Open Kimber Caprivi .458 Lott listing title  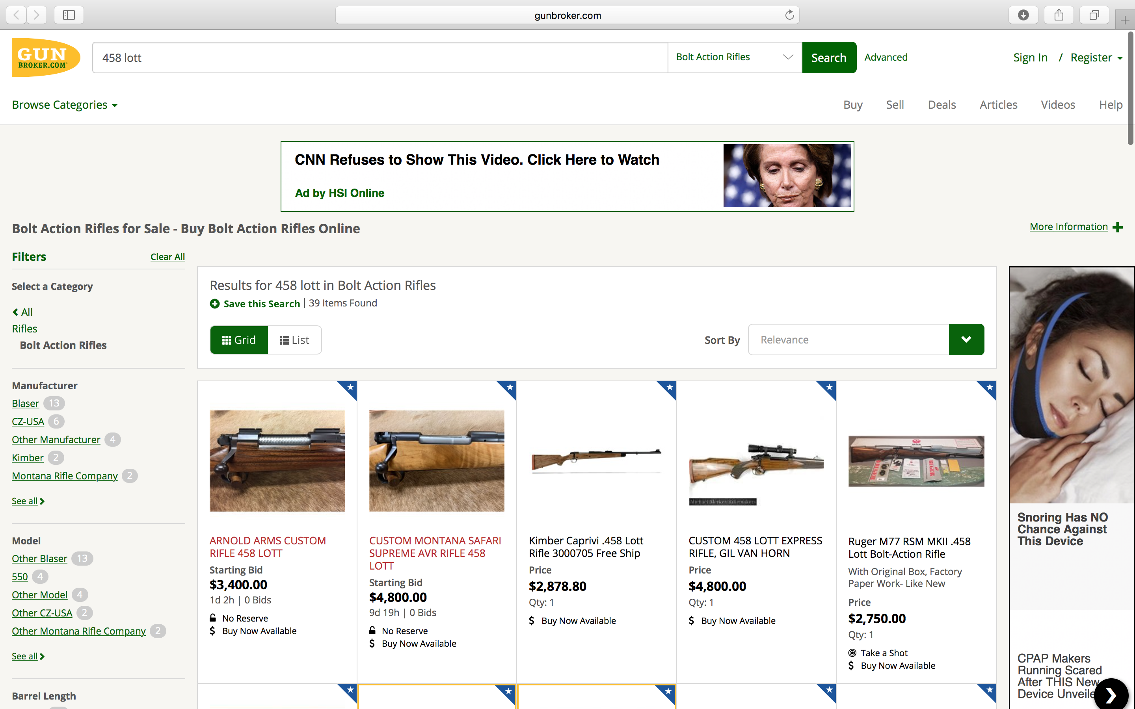[586, 547]
